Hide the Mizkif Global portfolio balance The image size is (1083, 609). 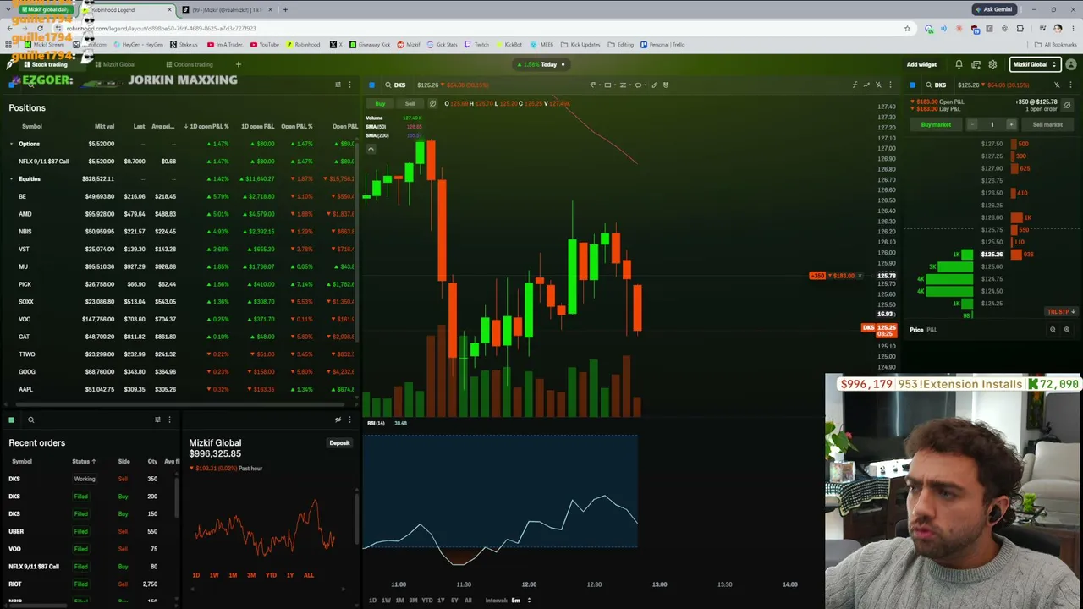click(338, 420)
